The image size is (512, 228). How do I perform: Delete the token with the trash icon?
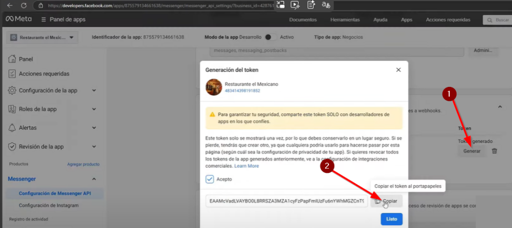tap(494, 151)
